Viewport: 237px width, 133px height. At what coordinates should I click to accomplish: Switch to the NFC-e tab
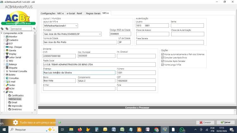click(60, 14)
